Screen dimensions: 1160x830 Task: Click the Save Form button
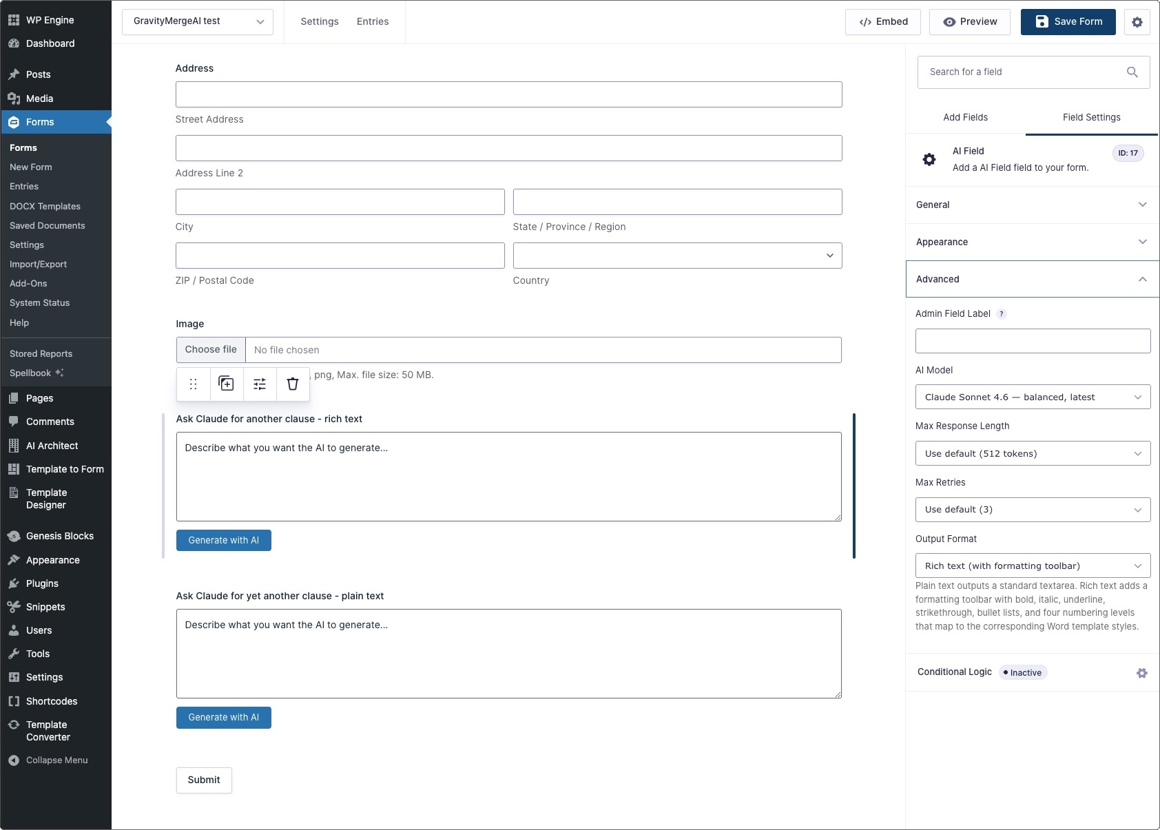1068,22
